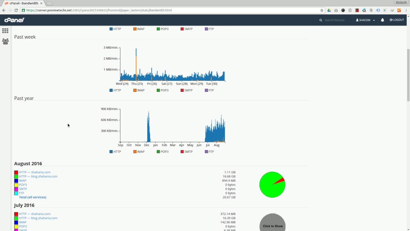Click the 894.9 MB IMAP value
410x231 pixels.
(x=229, y=181)
